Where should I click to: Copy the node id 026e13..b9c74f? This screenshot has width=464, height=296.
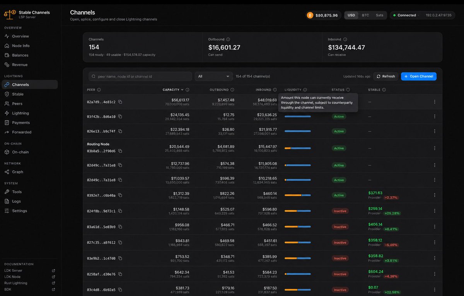(x=120, y=131)
